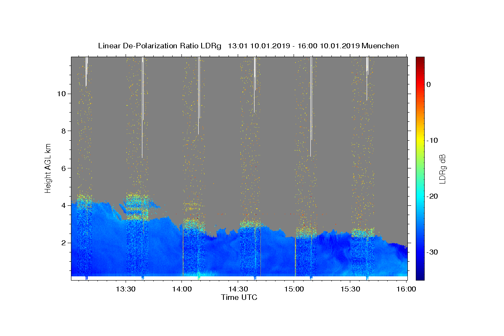504x336 pixels.
Task: Click the colorbar value -30
Action: (x=433, y=252)
